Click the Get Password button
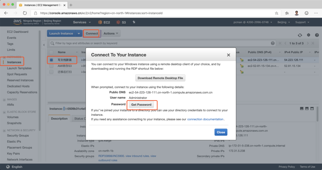 [141, 105]
